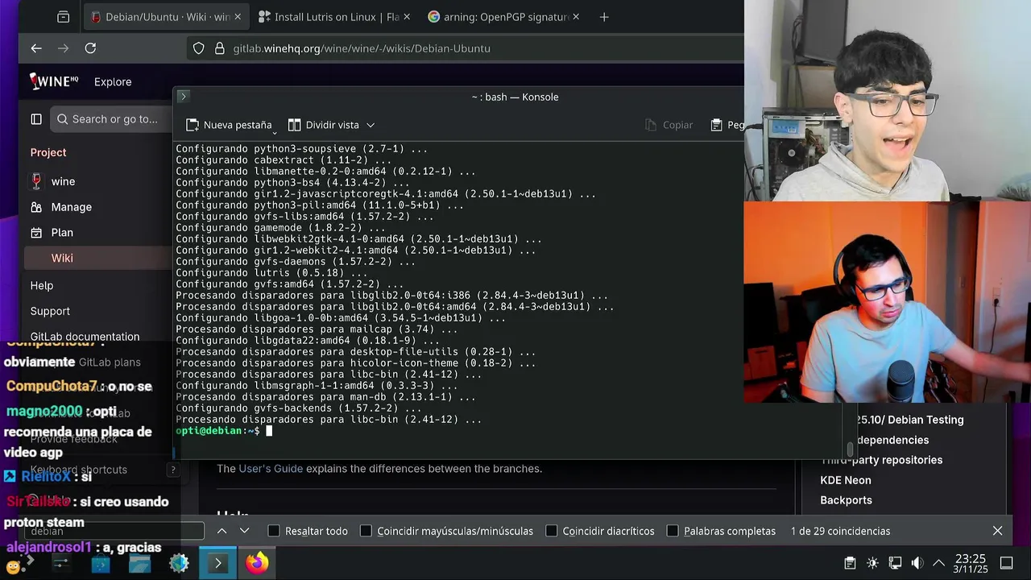Toggle the GitLab sidebar panel icon
The height and width of the screenshot is (580, 1031).
click(x=36, y=119)
